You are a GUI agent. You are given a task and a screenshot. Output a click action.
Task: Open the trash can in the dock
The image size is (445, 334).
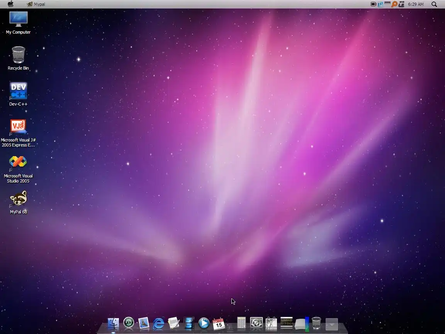[x=316, y=323]
